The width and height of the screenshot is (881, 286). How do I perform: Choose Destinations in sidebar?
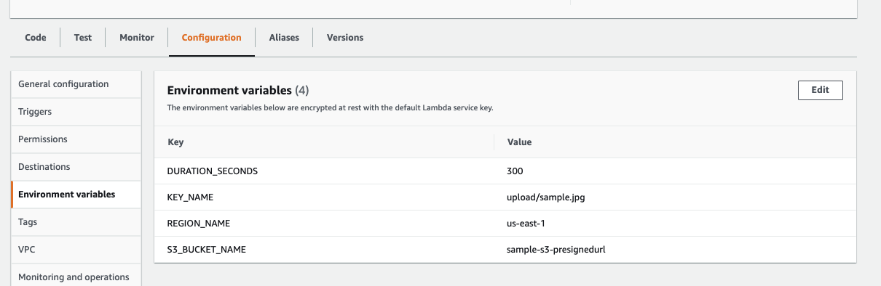[x=76, y=167]
